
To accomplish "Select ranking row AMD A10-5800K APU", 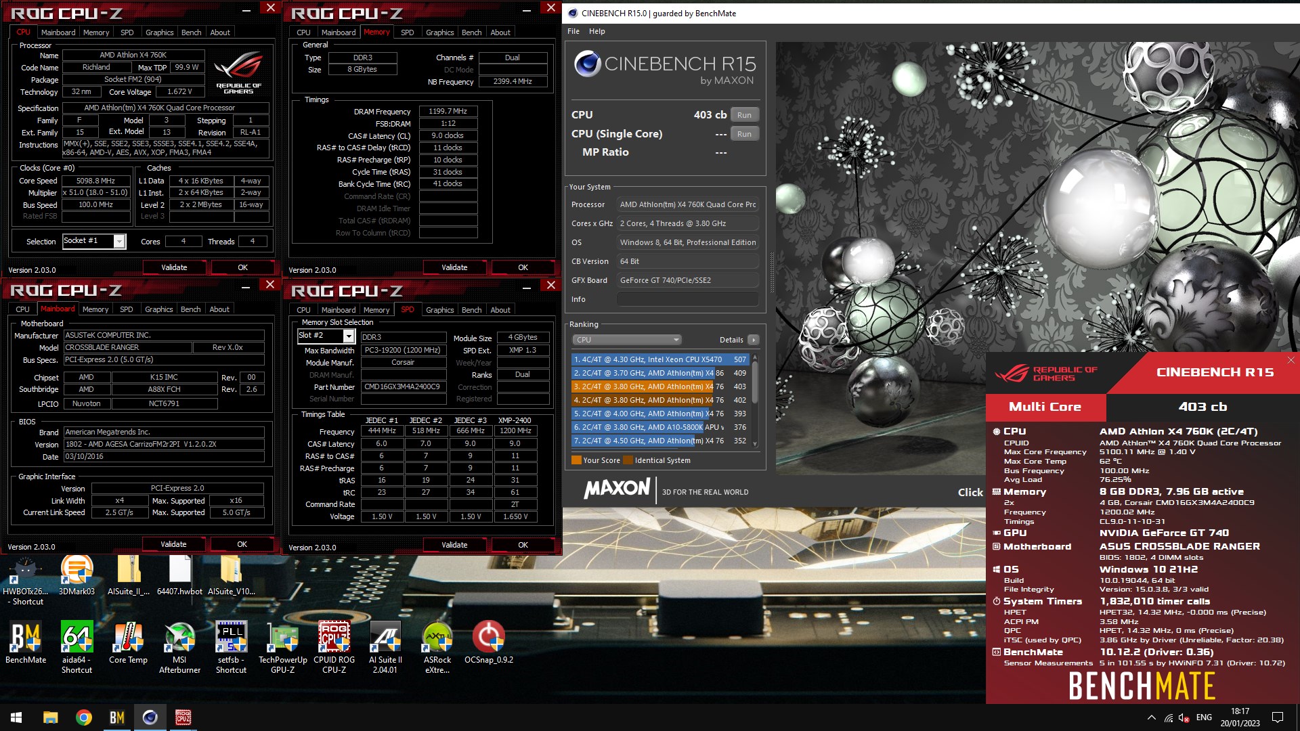I will 660,427.
